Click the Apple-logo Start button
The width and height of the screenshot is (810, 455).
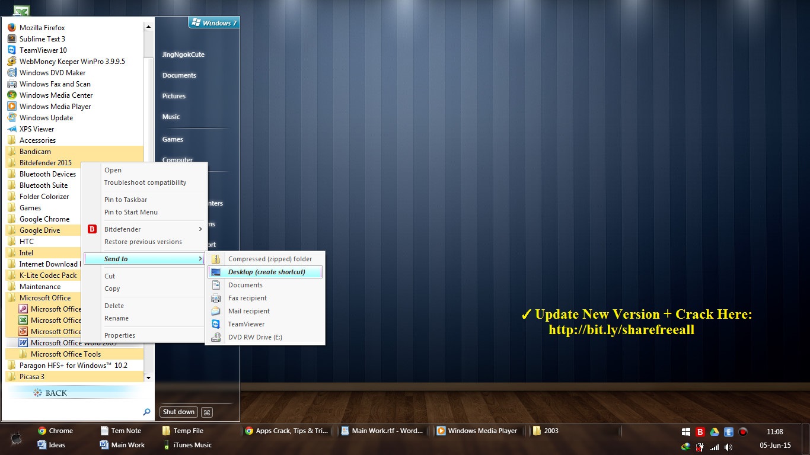tap(17, 438)
